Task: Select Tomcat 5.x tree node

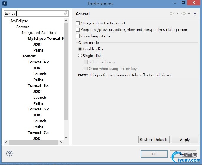Action: 38,86
